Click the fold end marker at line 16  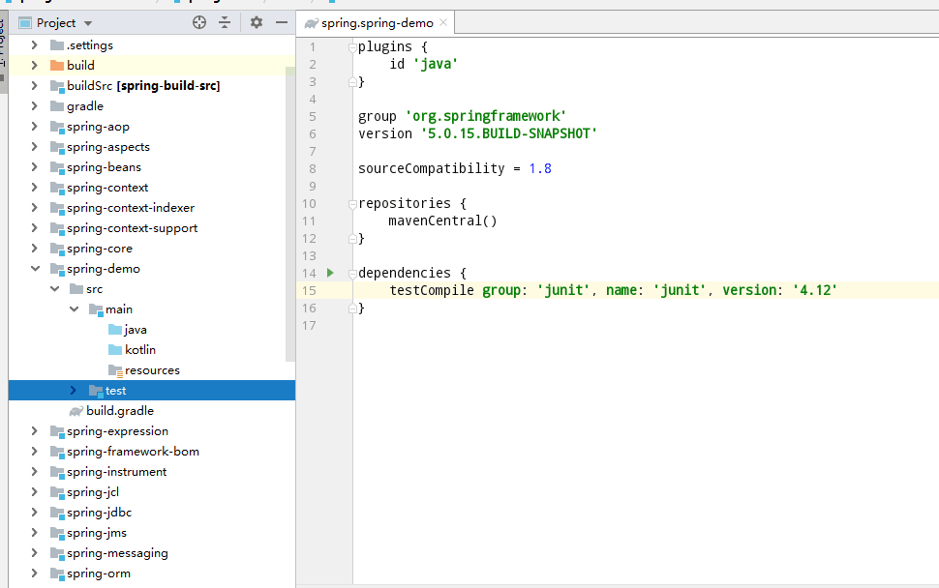[352, 309]
